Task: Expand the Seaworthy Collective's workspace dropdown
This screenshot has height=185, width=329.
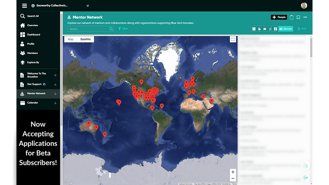Action: (x=88, y=6)
